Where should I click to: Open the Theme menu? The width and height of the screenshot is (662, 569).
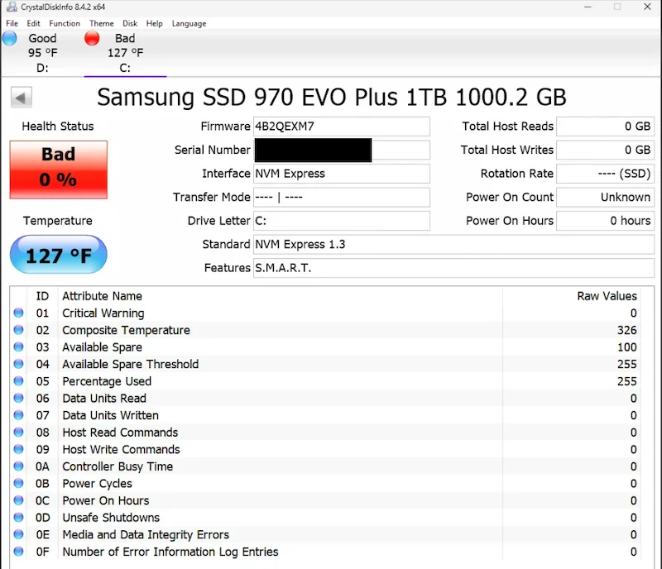click(101, 24)
